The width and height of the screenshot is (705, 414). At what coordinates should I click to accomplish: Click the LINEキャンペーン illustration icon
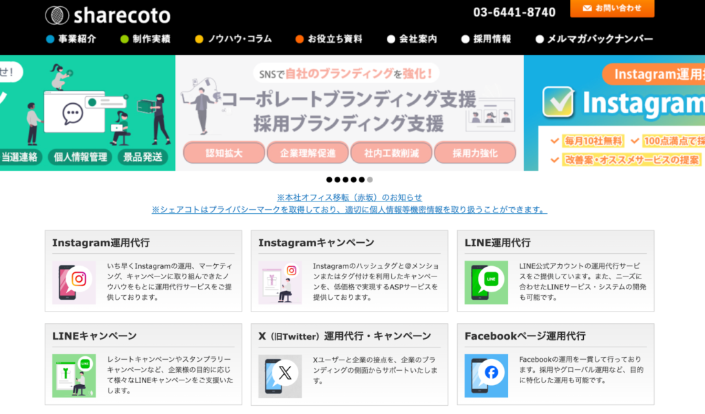click(x=74, y=375)
